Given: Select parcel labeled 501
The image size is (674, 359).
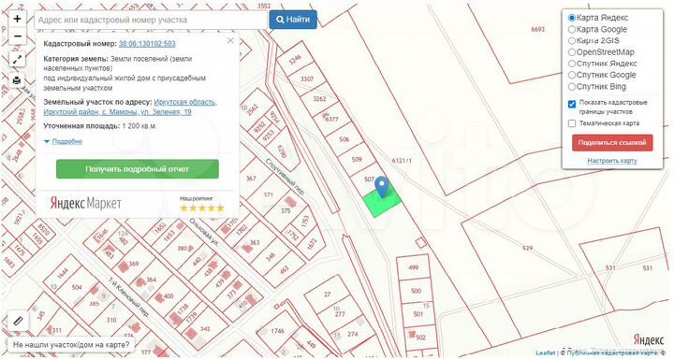Looking at the screenshot, I should [418, 314].
